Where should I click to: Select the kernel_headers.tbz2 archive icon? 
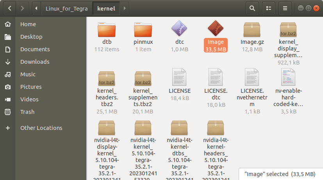coord(107,78)
